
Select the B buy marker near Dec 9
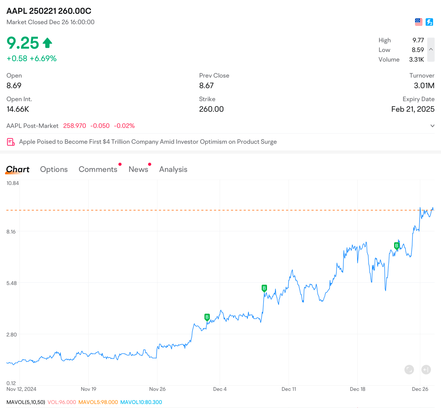pyautogui.click(x=264, y=288)
